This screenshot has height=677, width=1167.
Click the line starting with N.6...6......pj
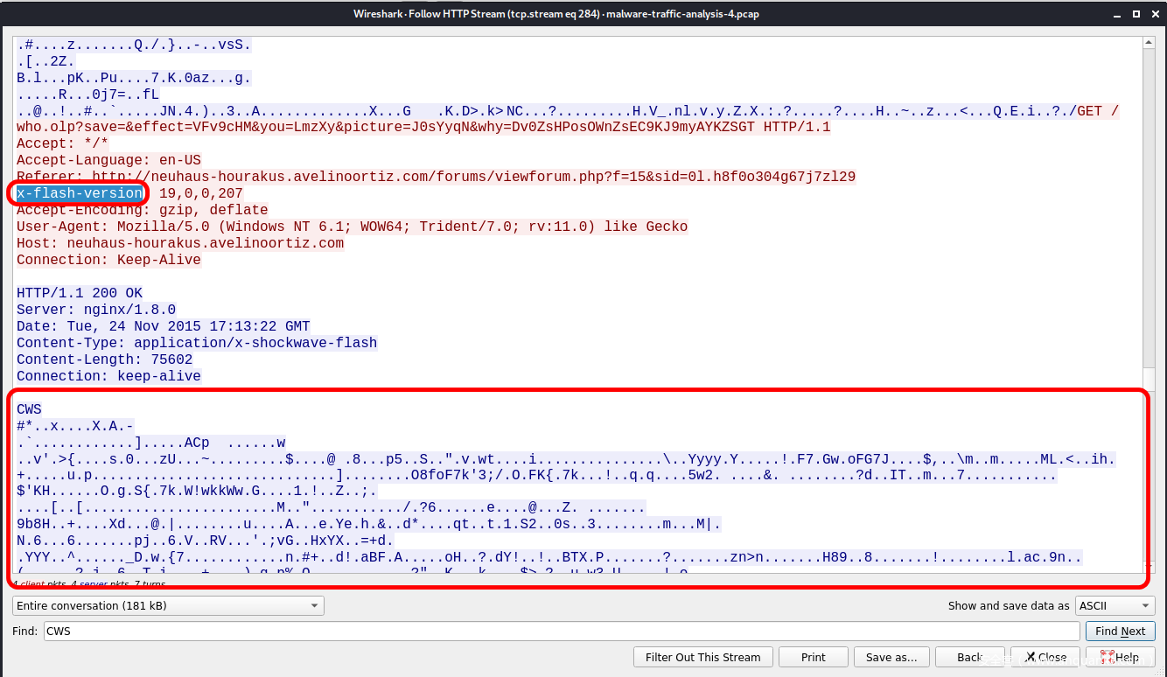click(x=206, y=542)
